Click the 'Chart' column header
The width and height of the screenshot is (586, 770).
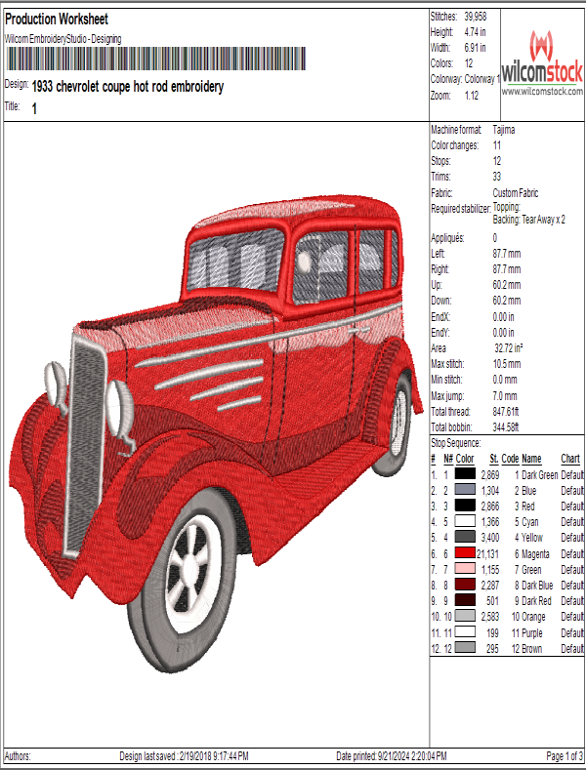tap(570, 459)
